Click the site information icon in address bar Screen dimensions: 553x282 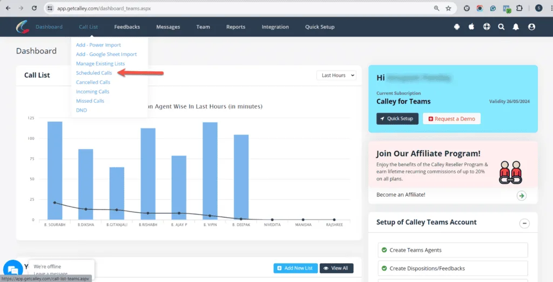[50, 8]
